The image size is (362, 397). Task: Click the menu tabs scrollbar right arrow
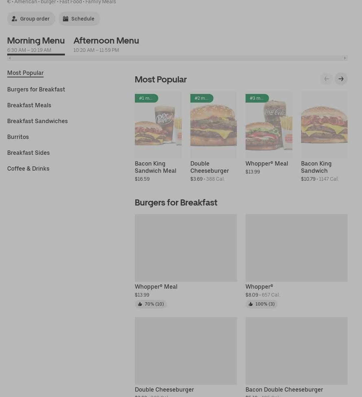coord(345,58)
